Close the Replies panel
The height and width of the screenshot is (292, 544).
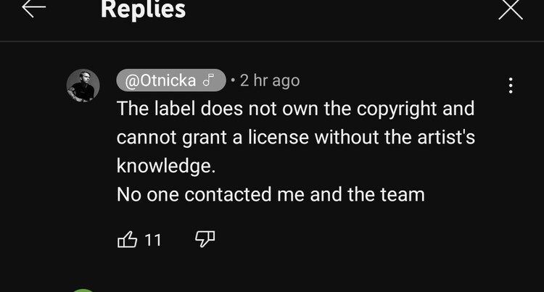tap(510, 9)
